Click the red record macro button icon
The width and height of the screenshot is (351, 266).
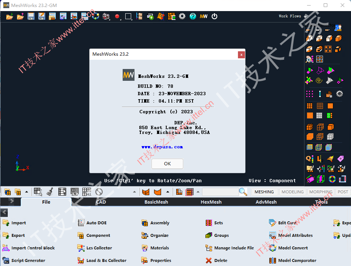coord(117,16)
